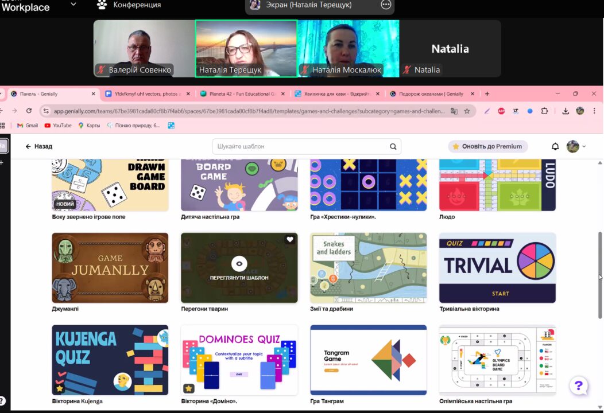Open Chrome three-dot menu
The height and width of the screenshot is (413, 604).
pos(594,111)
